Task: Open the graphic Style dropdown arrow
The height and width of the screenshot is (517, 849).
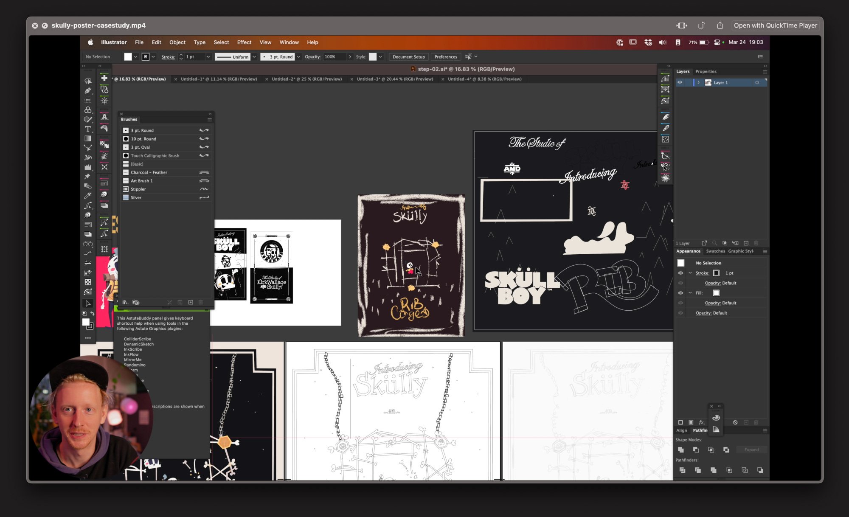Action: (x=380, y=57)
